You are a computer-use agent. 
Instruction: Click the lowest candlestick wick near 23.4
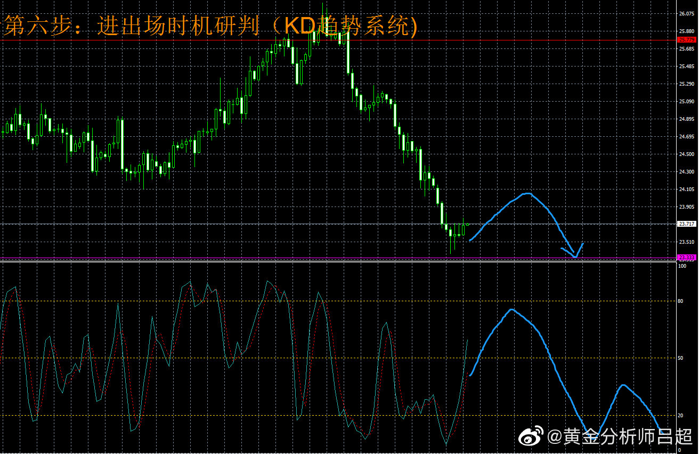click(x=451, y=250)
